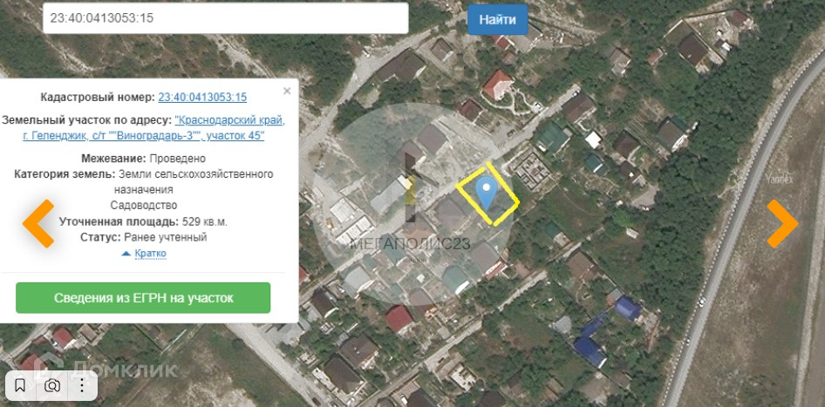Go to next image with right orange arrow

782,223
